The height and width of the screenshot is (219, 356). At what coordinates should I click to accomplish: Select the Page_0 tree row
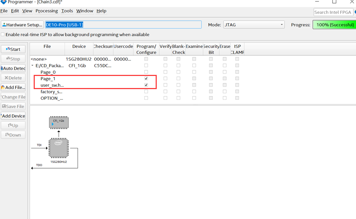coord(48,72)
